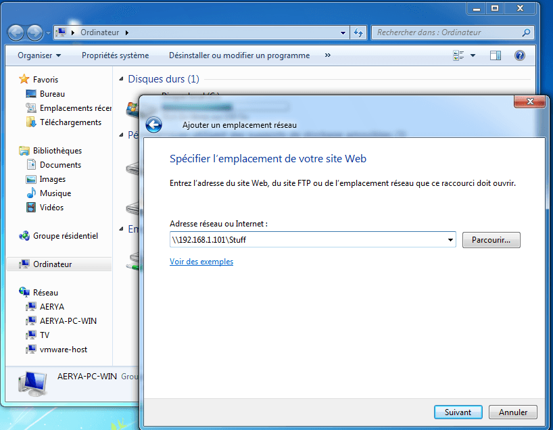Open the root breadcrumb arrow before Ordinateur

click(73, 33)
